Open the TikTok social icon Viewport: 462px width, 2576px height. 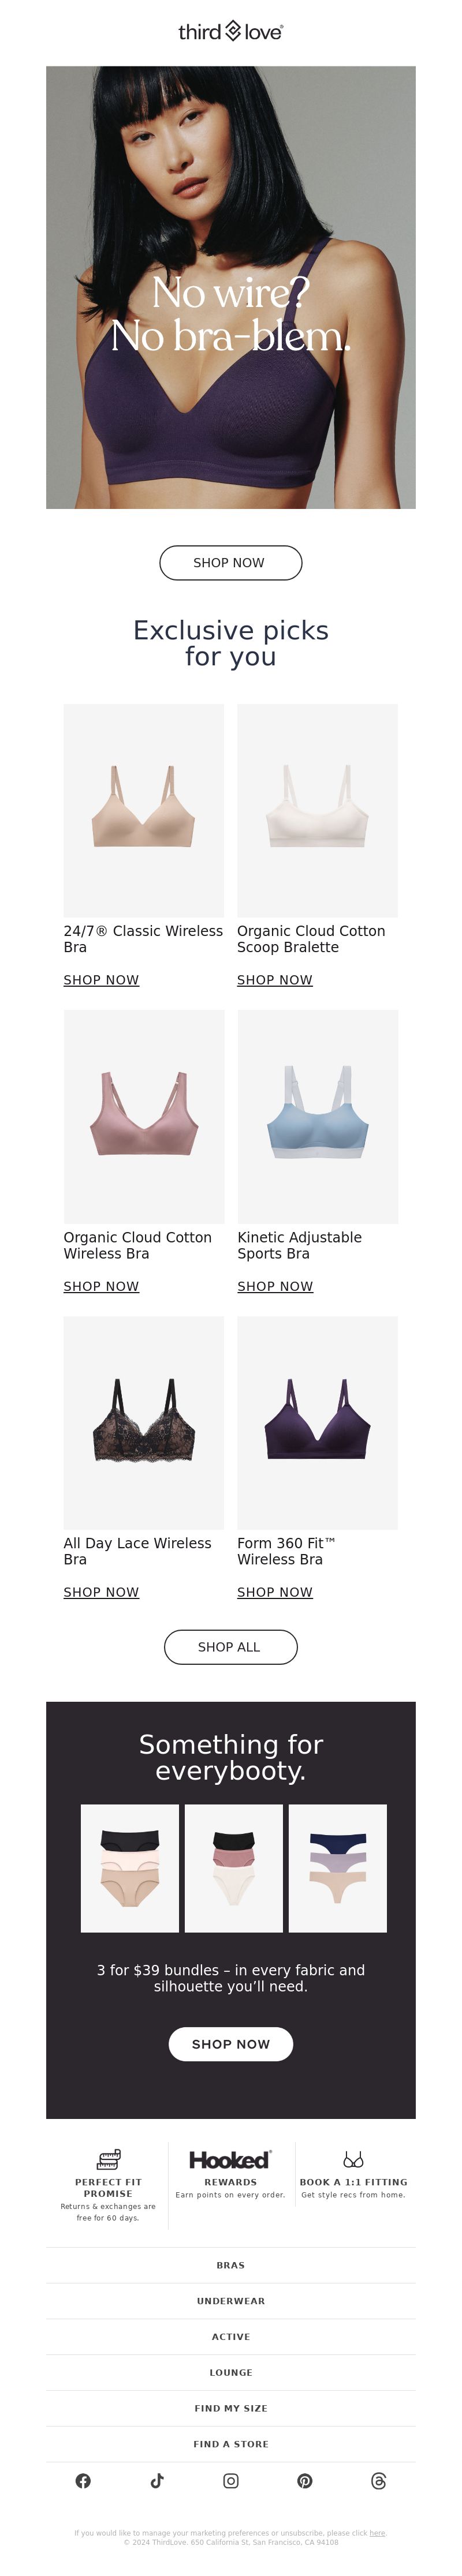point(157,2480)
